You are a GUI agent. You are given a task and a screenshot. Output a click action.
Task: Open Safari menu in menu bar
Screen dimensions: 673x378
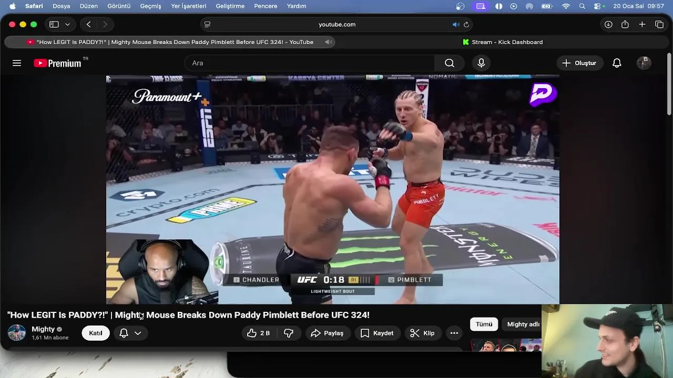click(34, 6)
